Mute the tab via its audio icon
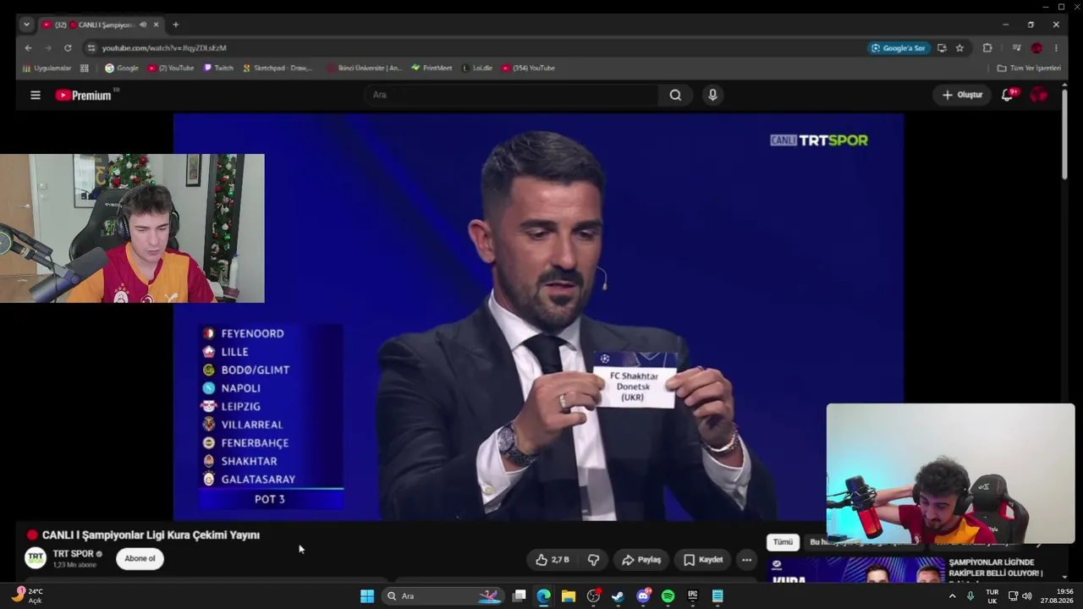This screenshot has height=609, width=1083. (x=142, y=25)
